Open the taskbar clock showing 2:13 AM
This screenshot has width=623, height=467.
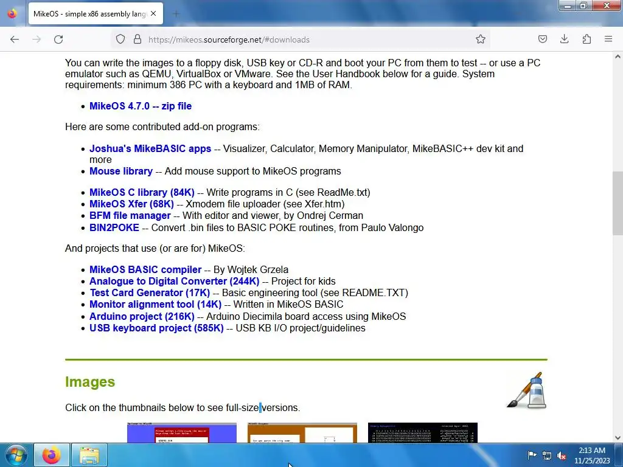pyautogui.click(x=592, y=455)
